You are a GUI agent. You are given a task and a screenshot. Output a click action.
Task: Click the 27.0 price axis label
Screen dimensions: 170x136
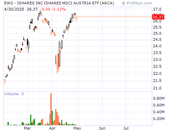tap(157, 9)
